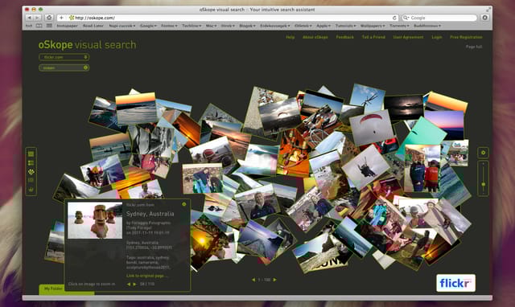Click Free Registration link
515x307 pixels.
click(x=466, y=37)
